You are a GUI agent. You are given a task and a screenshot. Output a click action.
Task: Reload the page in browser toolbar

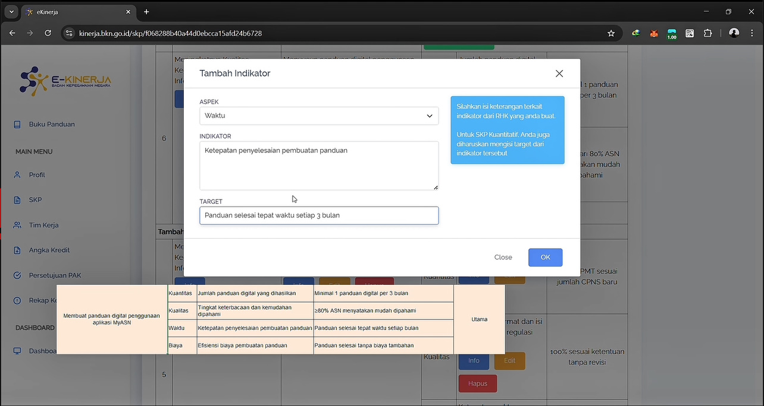48,33
